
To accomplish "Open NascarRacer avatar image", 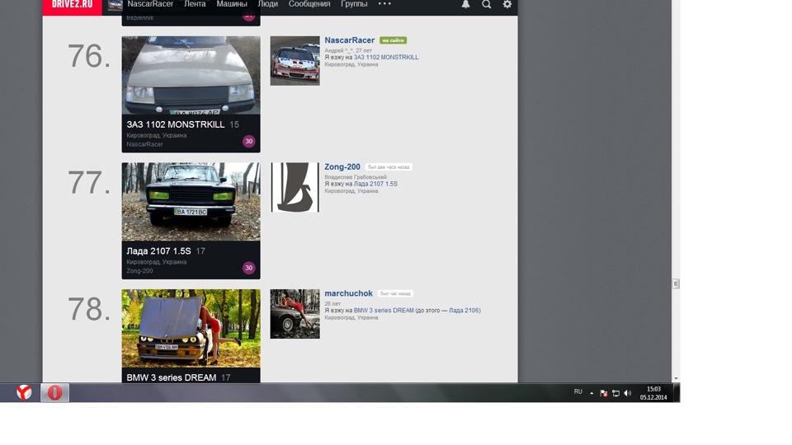I will pos(295,60).
